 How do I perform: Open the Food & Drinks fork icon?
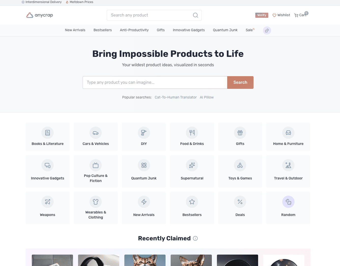(x=192, y=133)
